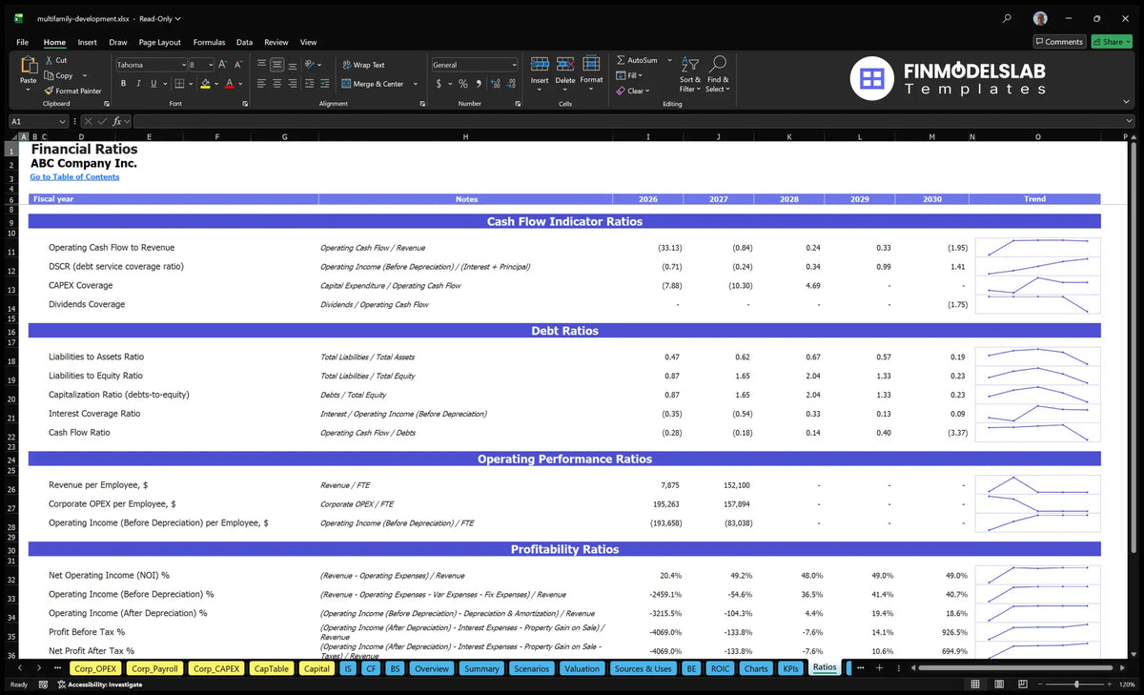The width and height of the screenshot is (1144, 695).
Task: Decrease decimal places
Action: [510, 84]
